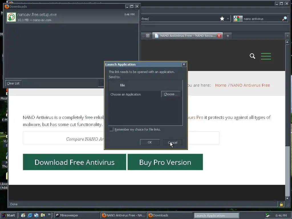Viewport: 292px width, 219px height.
Task: Tick 'Remember my choice for file links' checkbox
Action: click(x=111, y=129)
